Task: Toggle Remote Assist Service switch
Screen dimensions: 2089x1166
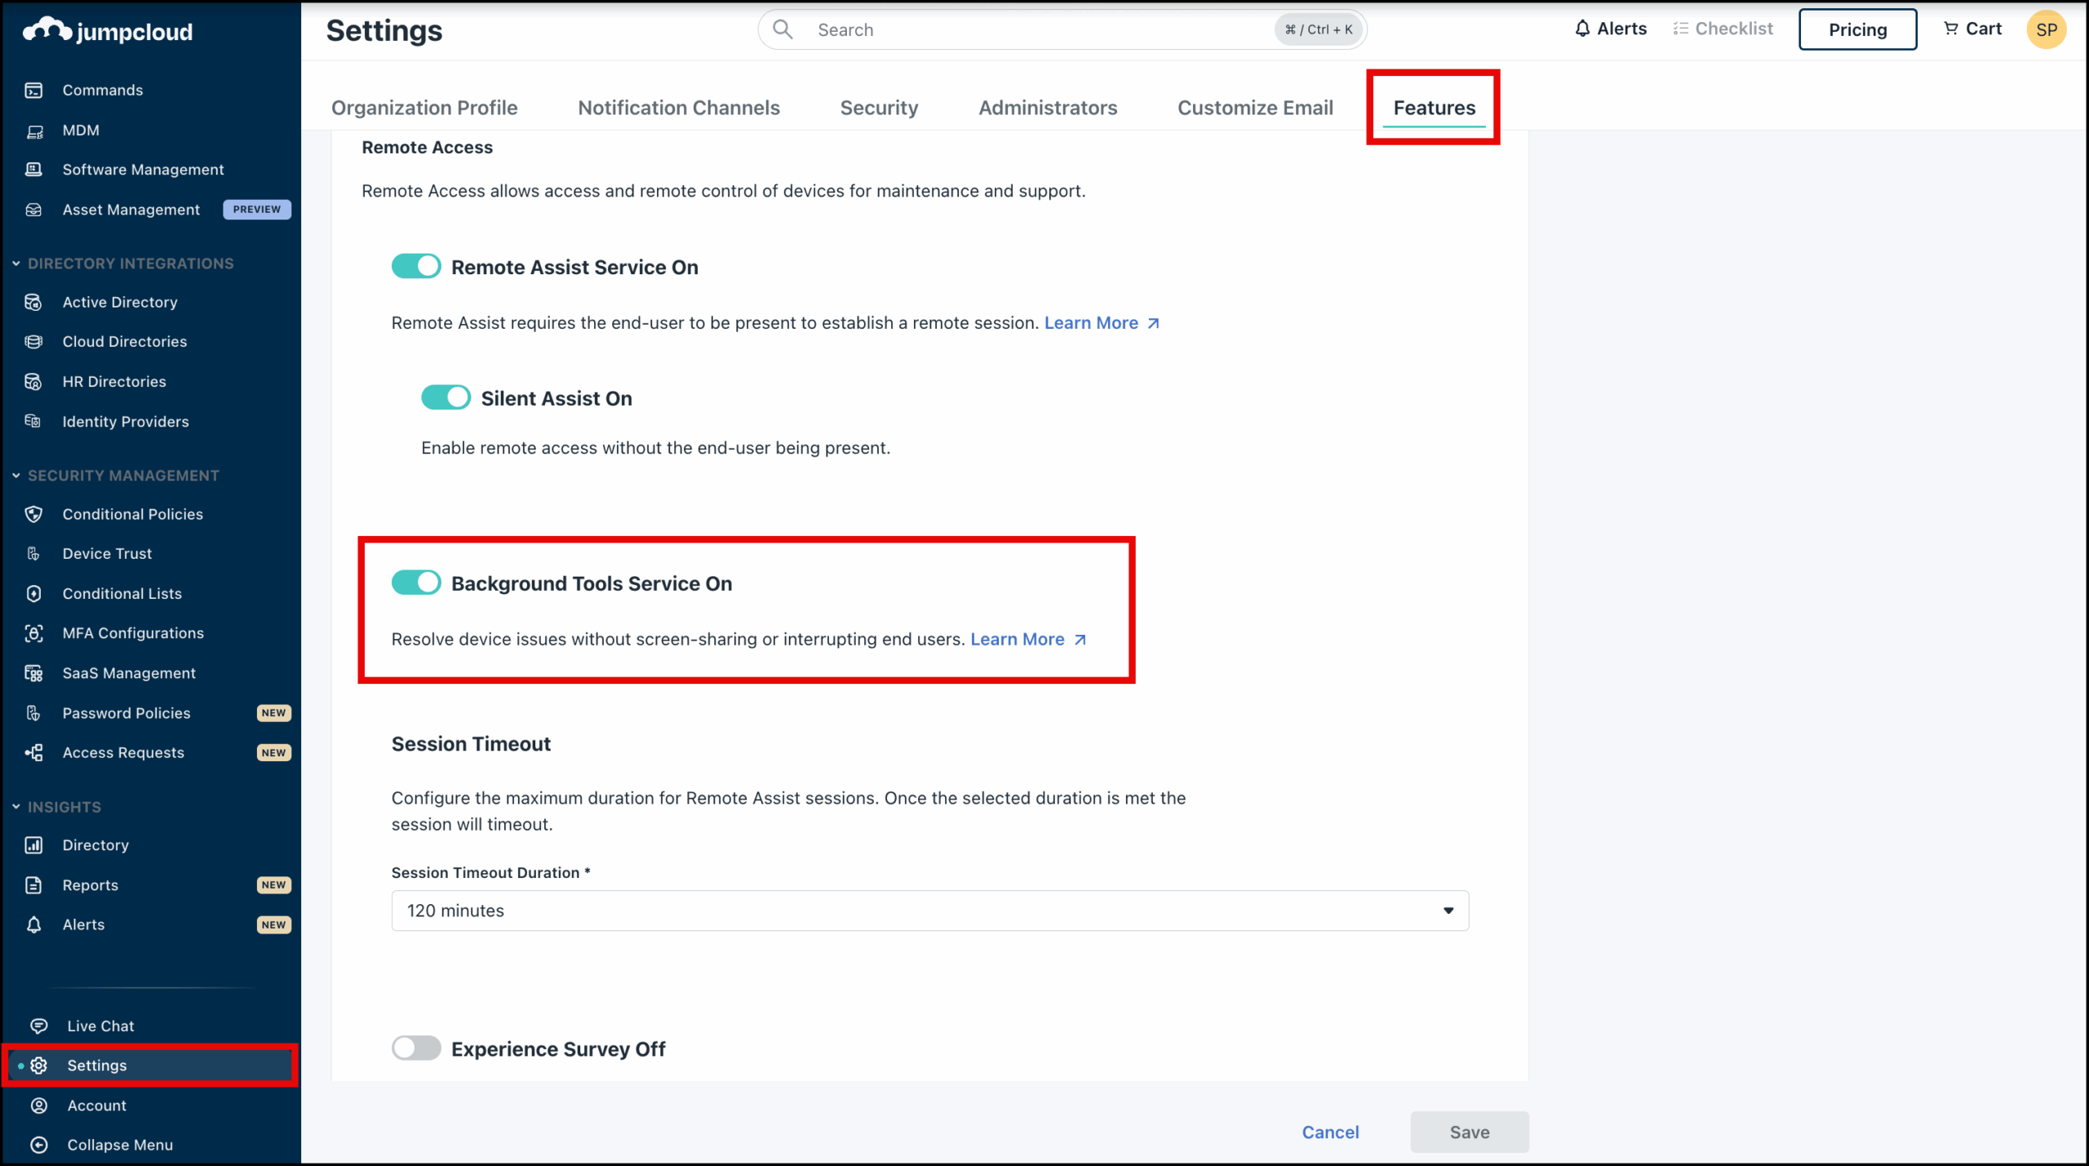Action: pos(416,266)
